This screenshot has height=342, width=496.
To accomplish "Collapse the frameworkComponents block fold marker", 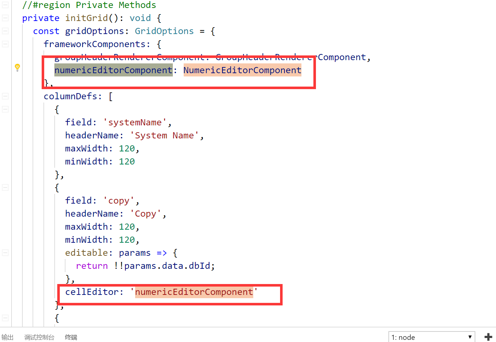I will [x=5, y=44].
